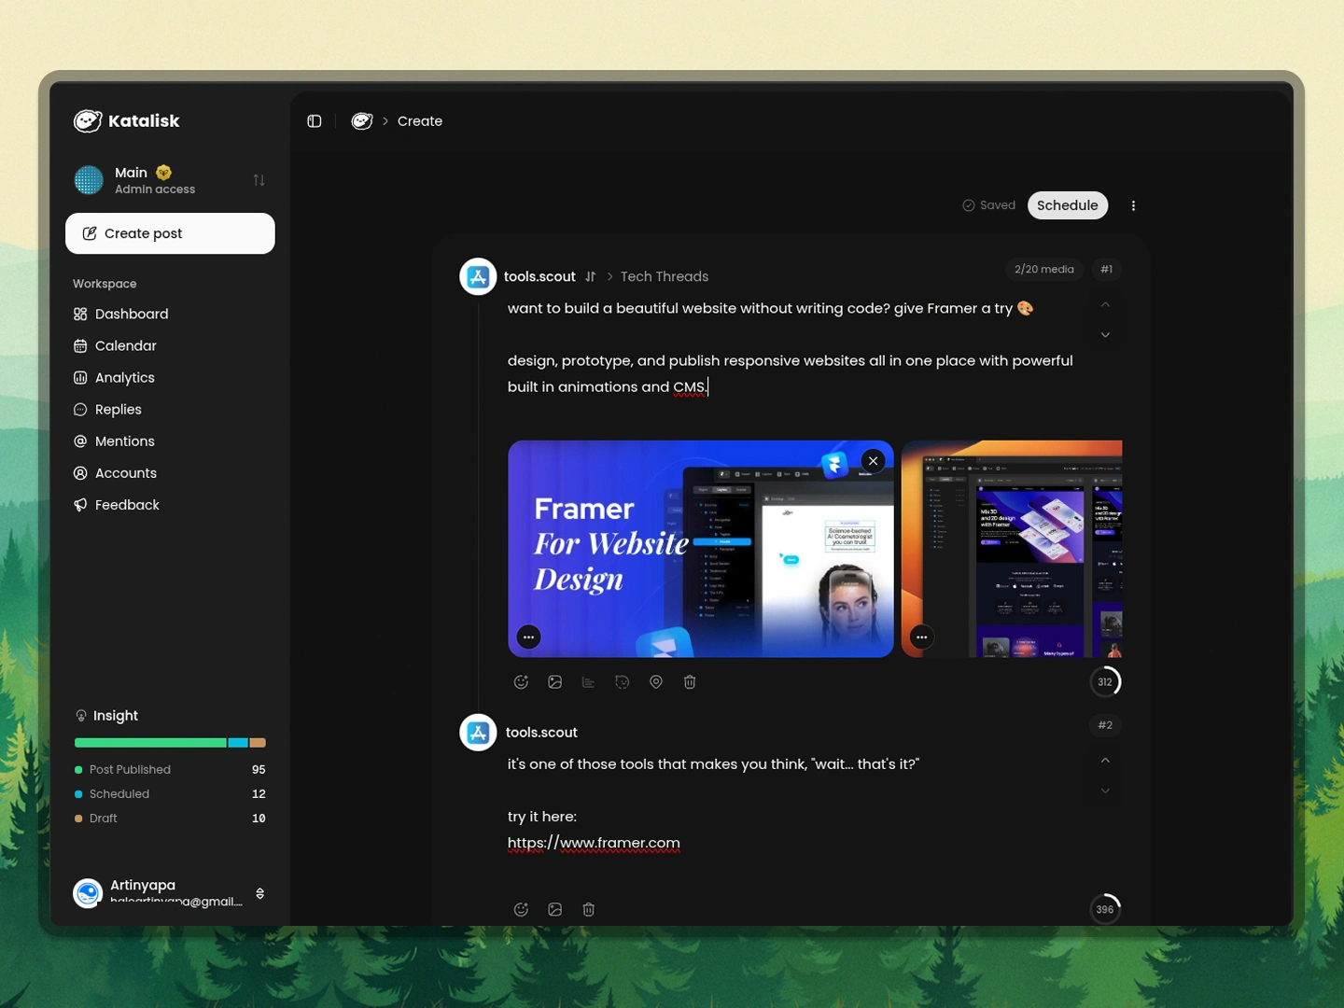Delete post #2 with the trash icon
This screenshot has width=1344, height=1008.
589,910
